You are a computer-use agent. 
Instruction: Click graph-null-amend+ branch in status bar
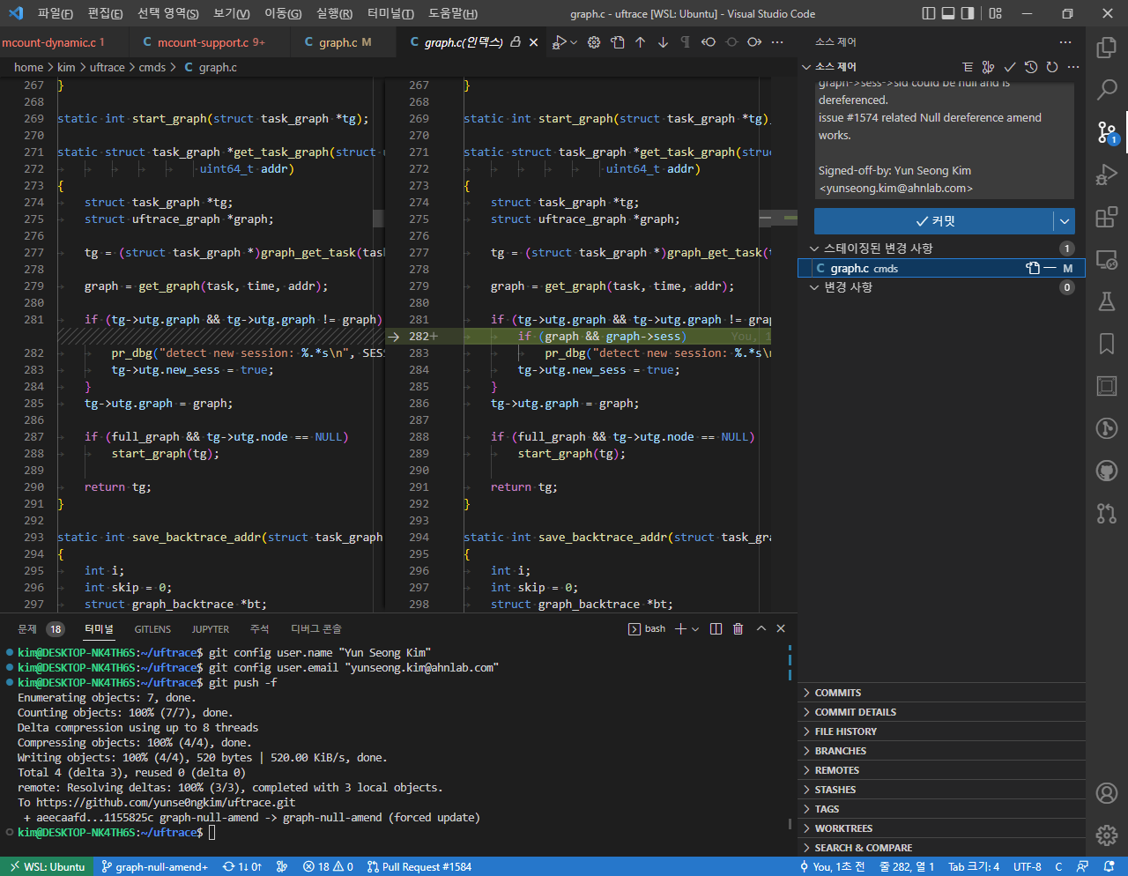[x=155, y=867]
